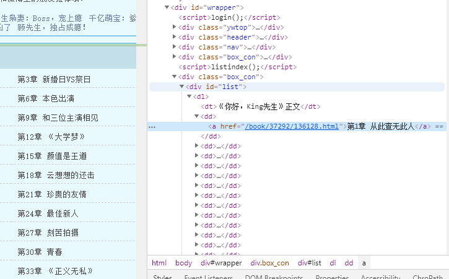Viewport: 449px width, 279px height.
Task: Open the /book/37292/136128.html href link
Action: coord(292,126)
